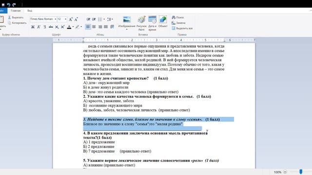312x175 pixels.
Task: Expand the list style dropdown arrow
Action: [104, 19]
